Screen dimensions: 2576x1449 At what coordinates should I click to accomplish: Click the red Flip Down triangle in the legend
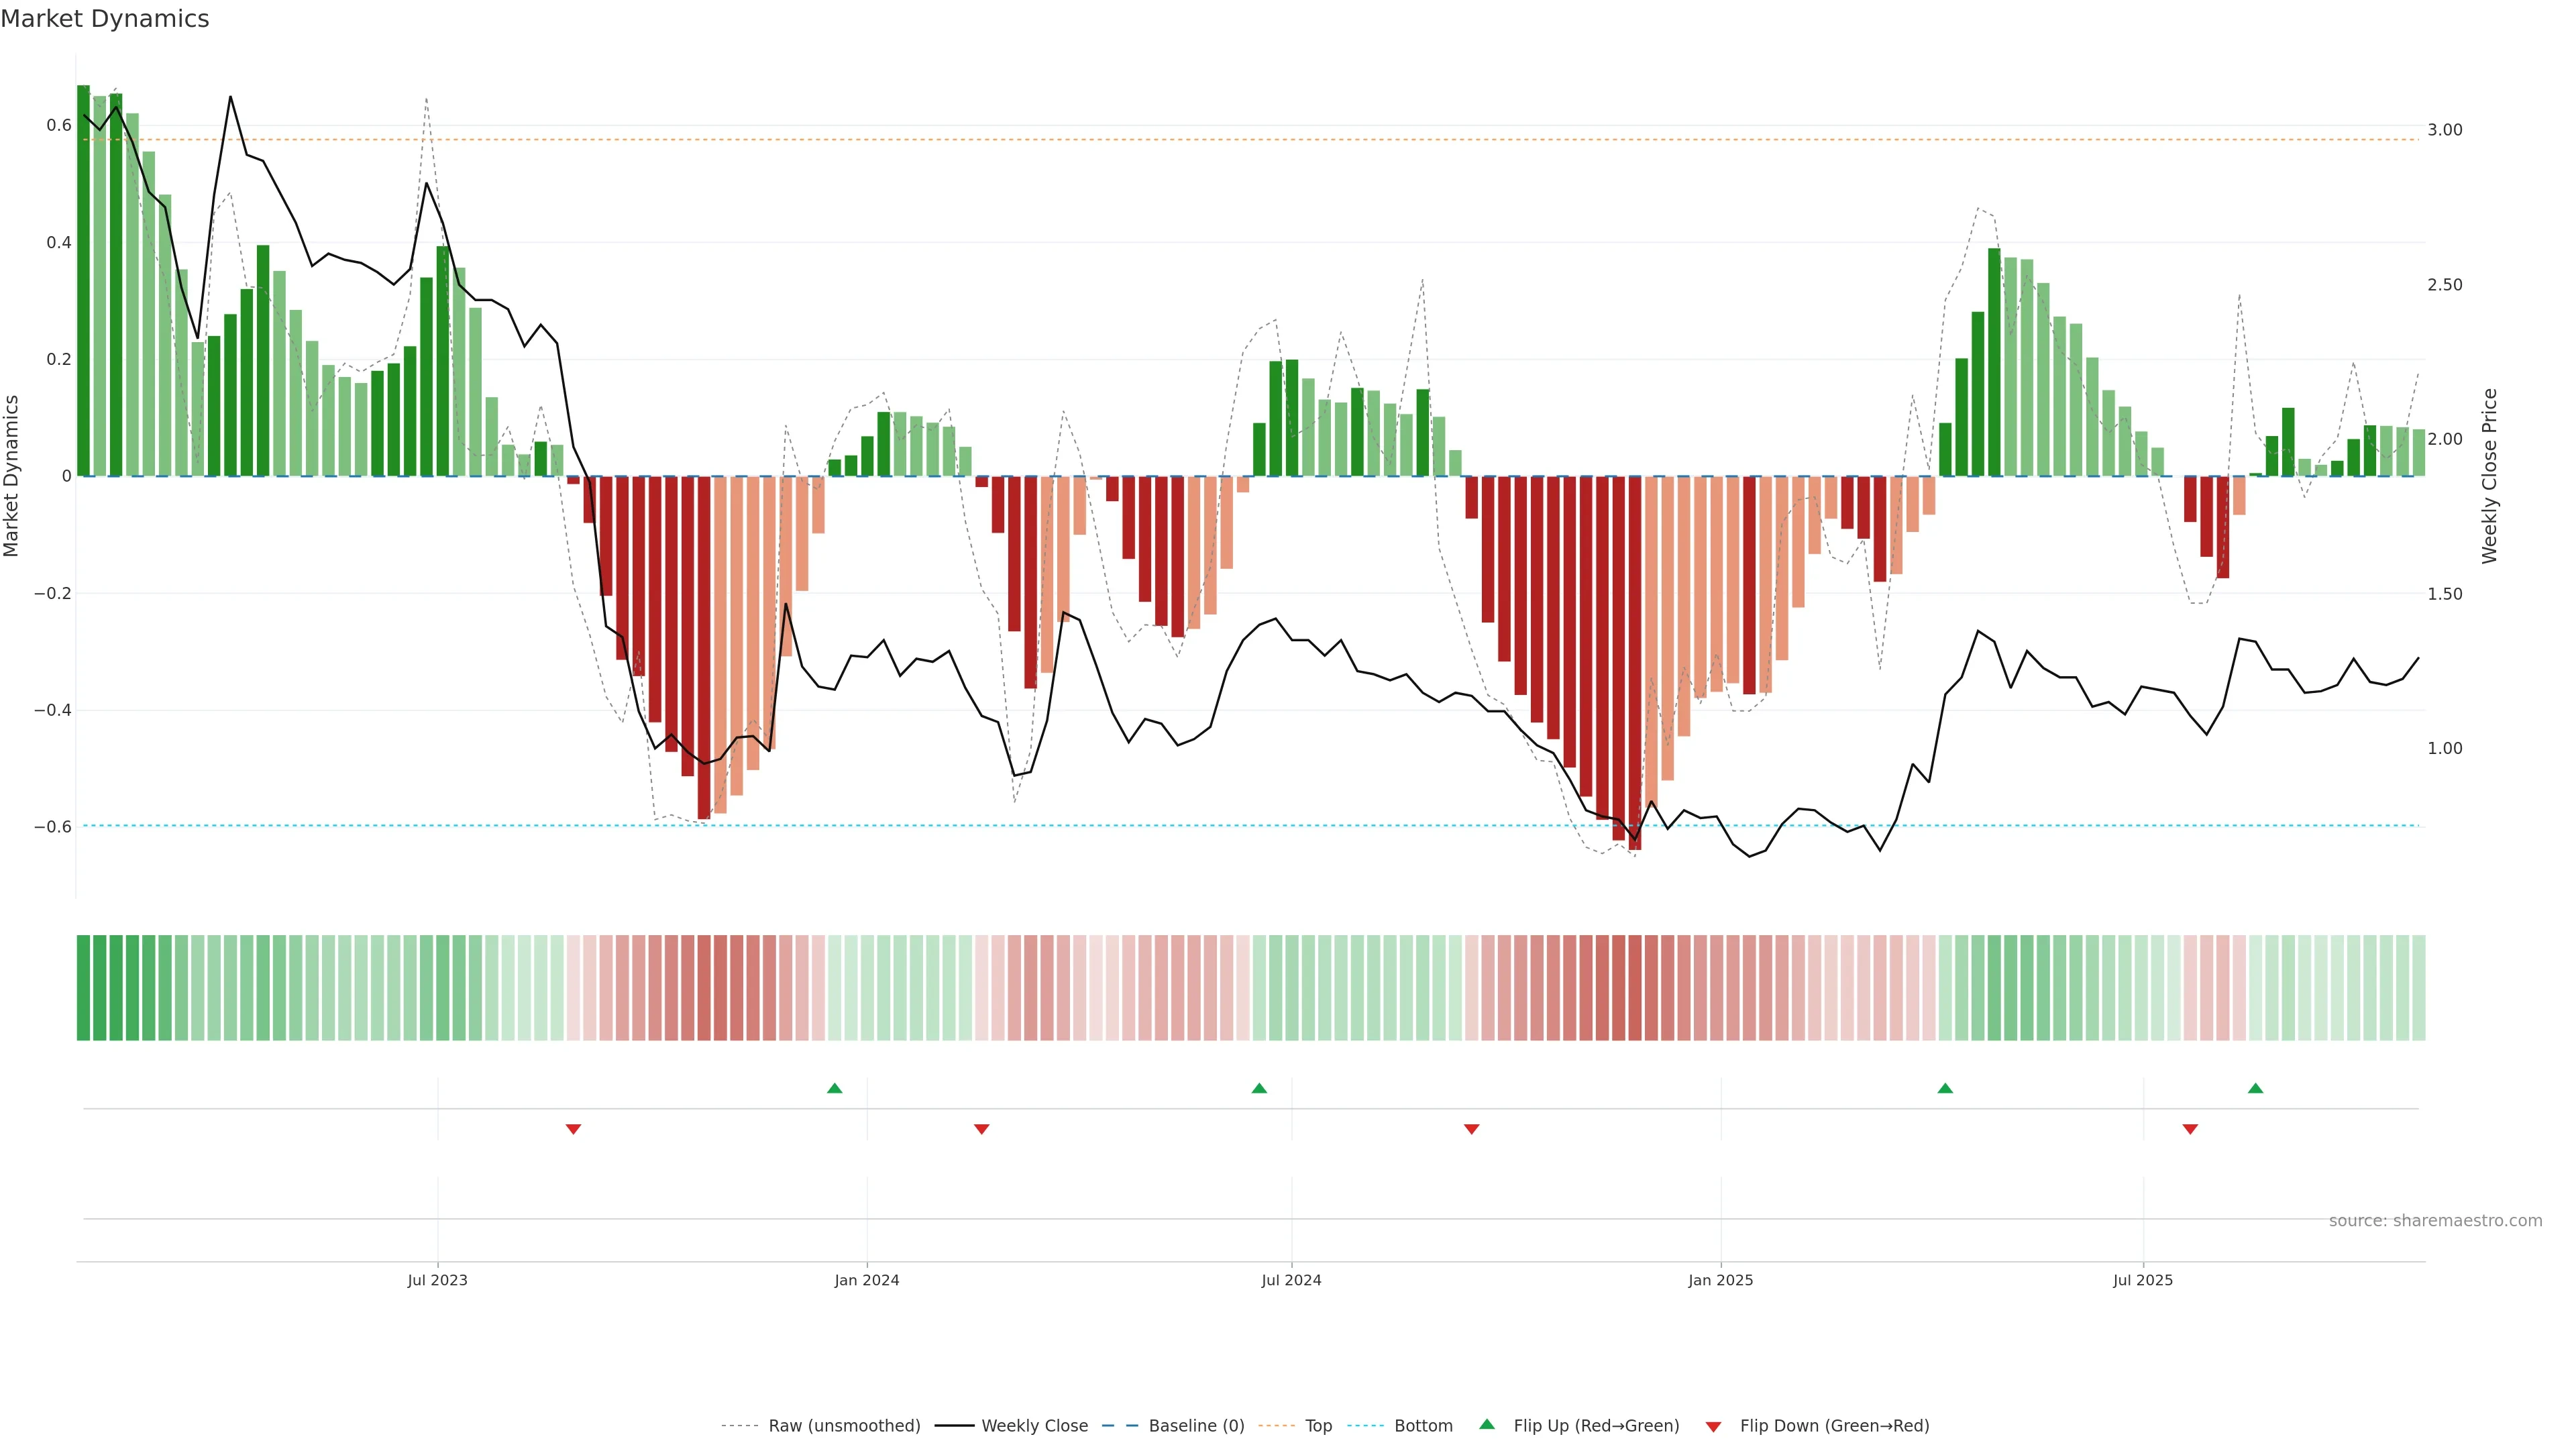pyautogui.click(x=1713, y=1426)
